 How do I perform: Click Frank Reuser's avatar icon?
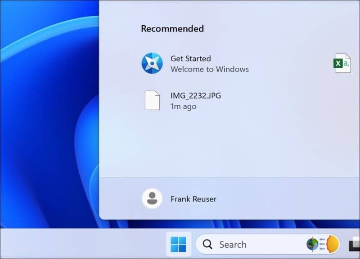pos(152,198)
